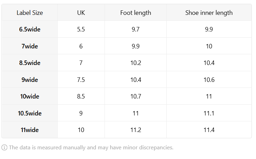Select the 10wide row label

click(30, 96)
